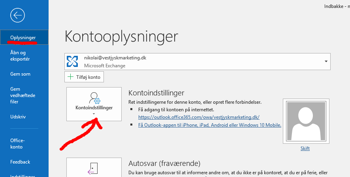Choose Gem som in the sidebar
350x177 pixels.
coord(21,74)
